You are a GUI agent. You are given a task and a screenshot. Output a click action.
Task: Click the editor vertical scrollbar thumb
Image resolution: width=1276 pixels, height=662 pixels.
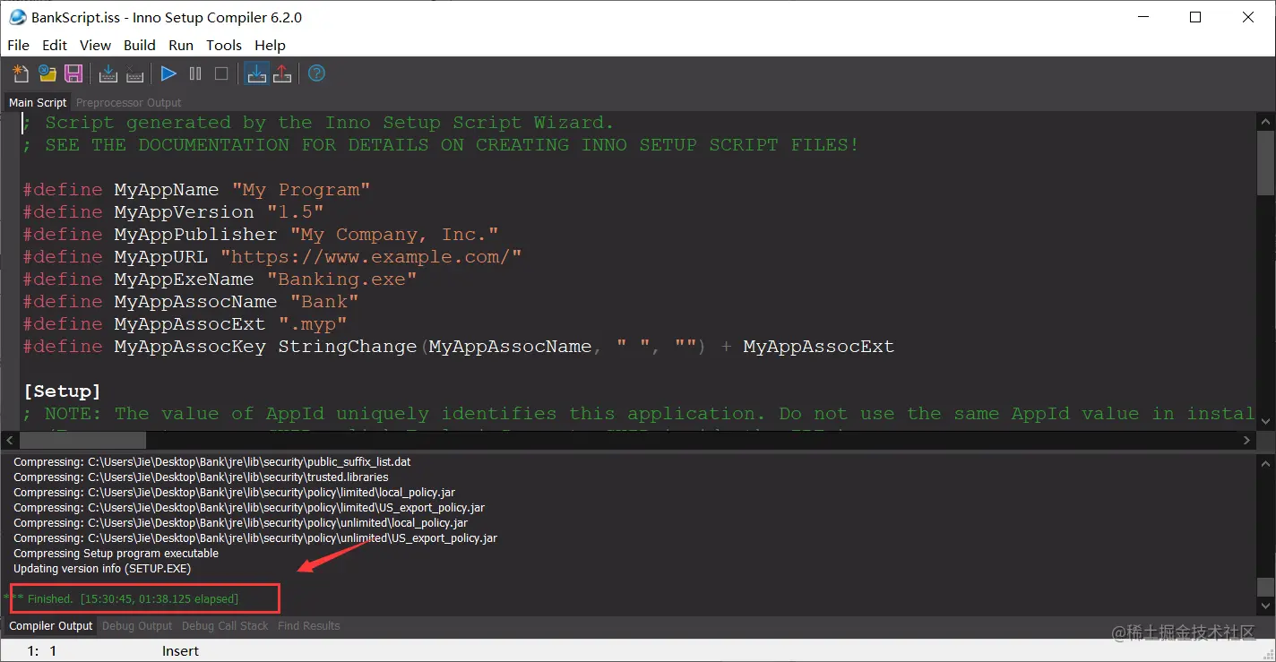pyautogui.click(x=1265, y=162)
